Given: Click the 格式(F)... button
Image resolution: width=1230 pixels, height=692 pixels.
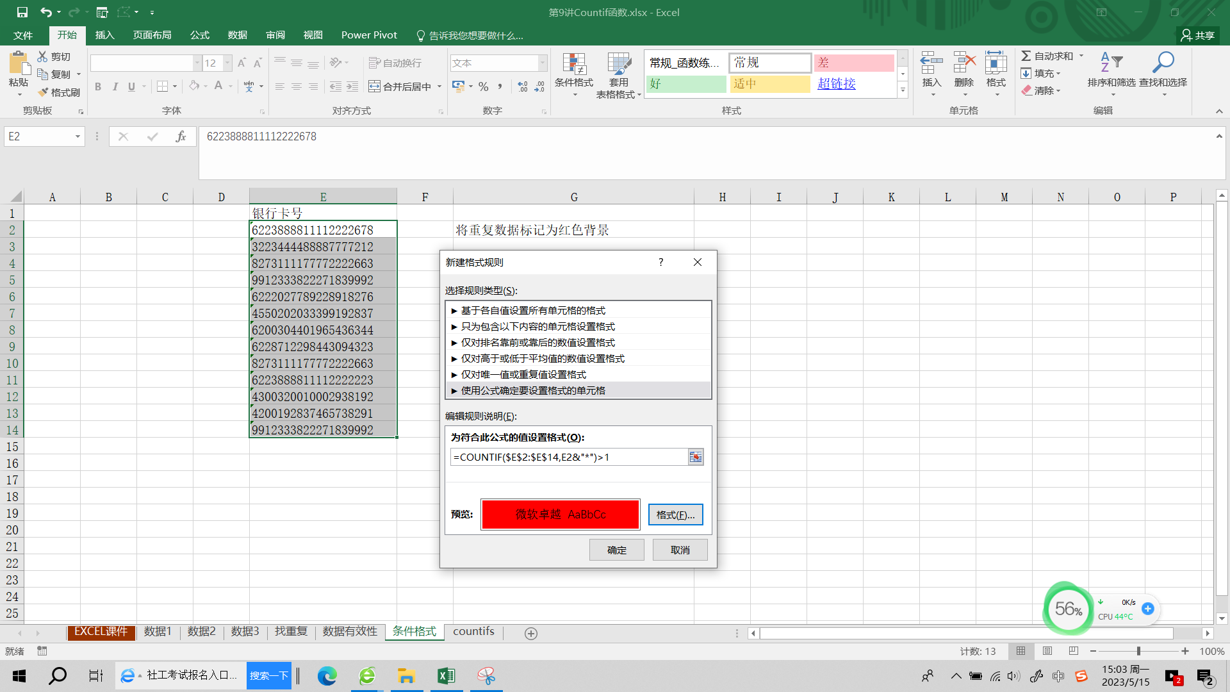Looking at the screenshot, I should click(x=675, y=515).
